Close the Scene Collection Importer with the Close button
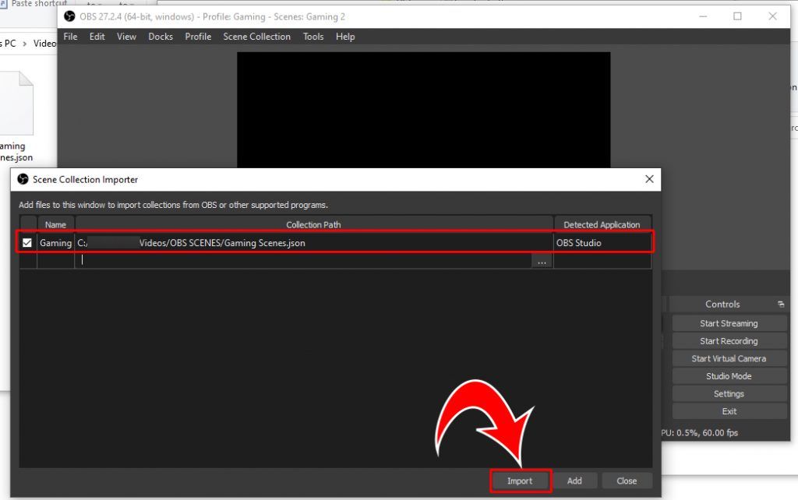 (x=627, y=481)
